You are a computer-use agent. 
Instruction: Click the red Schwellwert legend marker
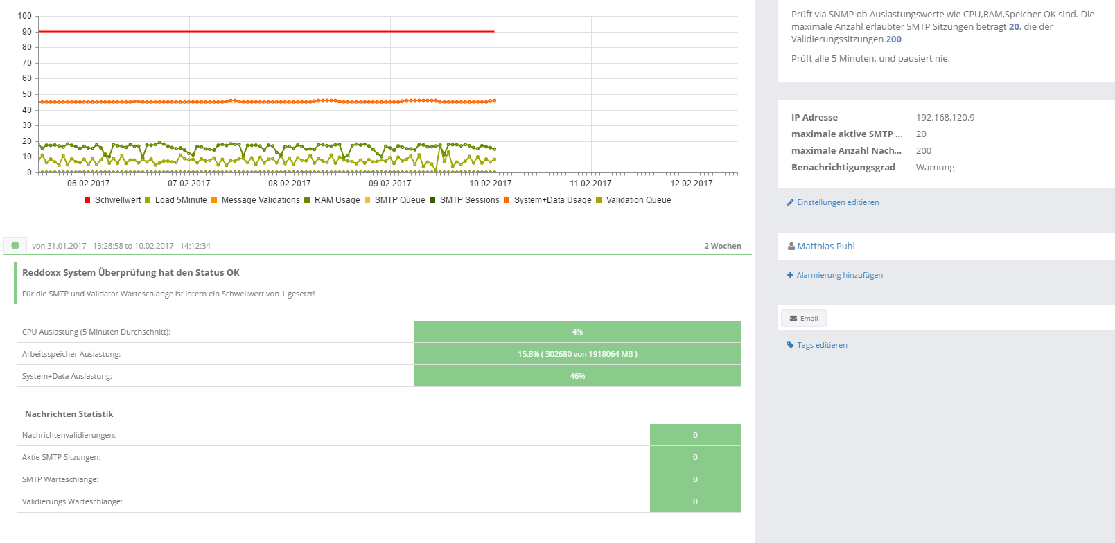[x=87, y=200]
